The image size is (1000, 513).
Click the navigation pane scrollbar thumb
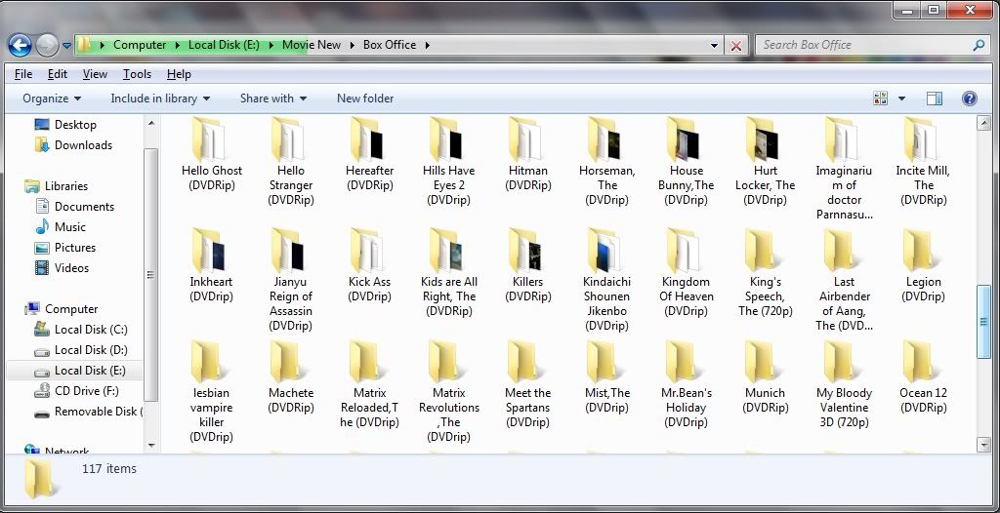(x=151, y=275)
